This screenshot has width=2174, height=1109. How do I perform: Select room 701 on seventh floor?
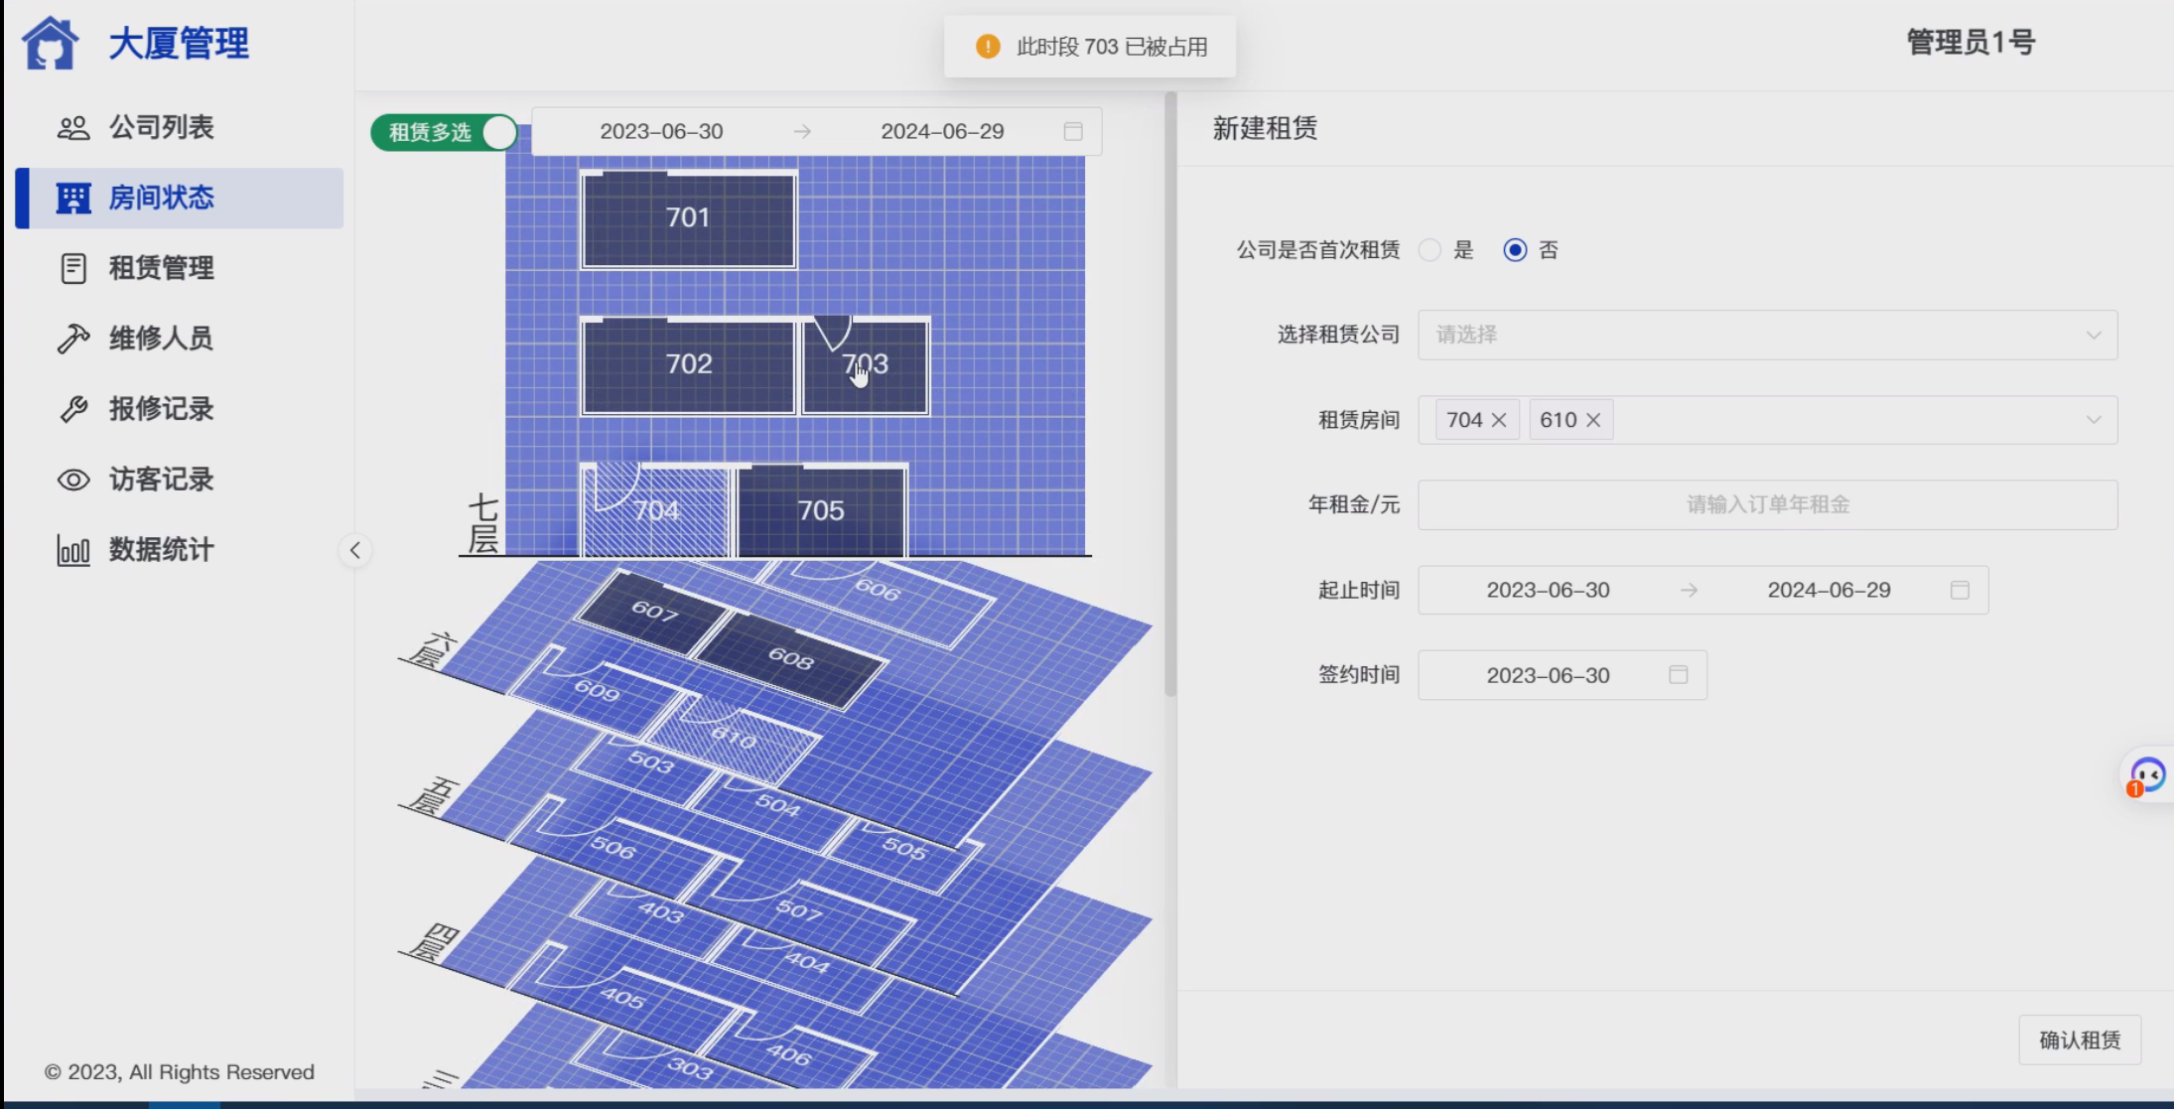tap(688, 218)
